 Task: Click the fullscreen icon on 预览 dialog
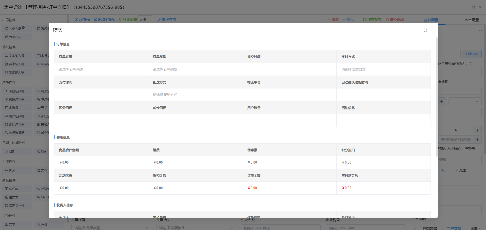coord(425,30)
